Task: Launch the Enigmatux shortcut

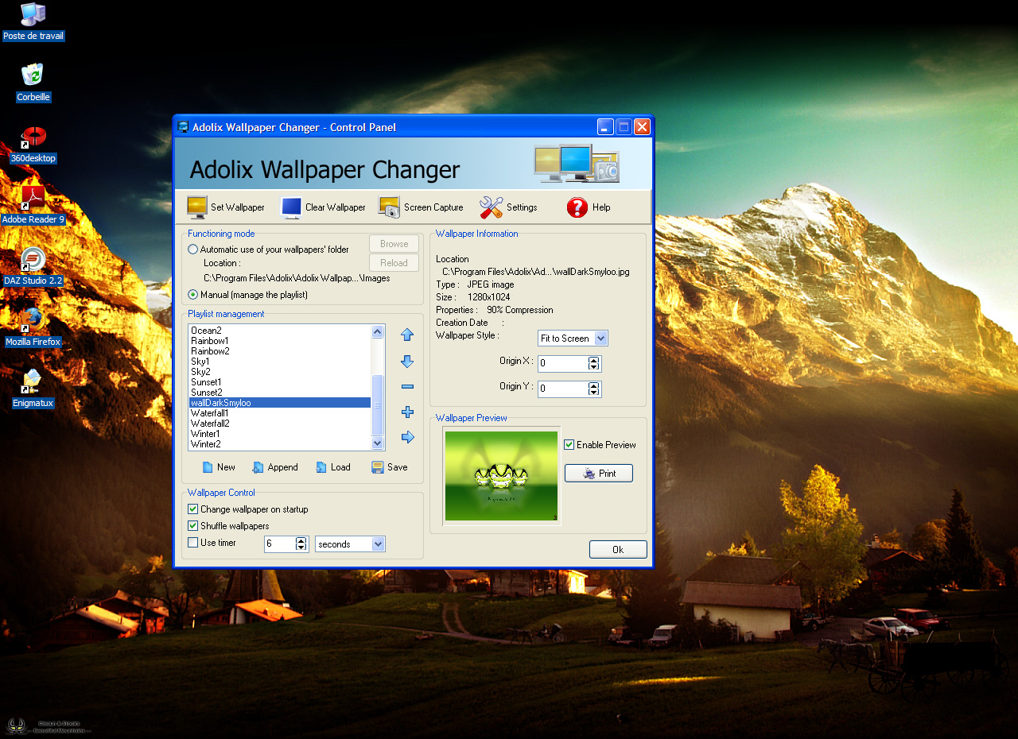Action: [x=33, y=389]
